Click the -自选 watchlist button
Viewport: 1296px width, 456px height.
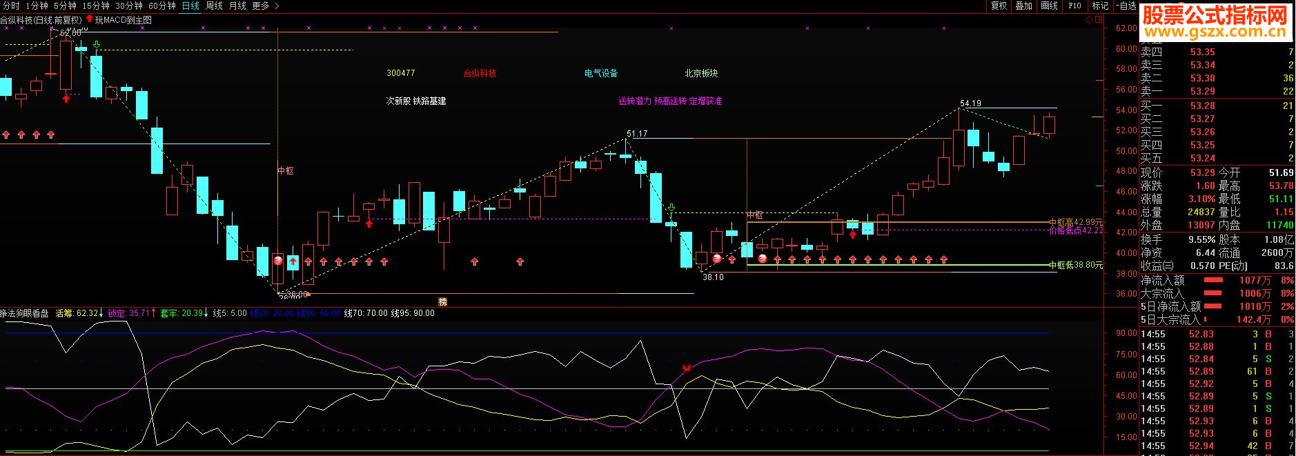tap(1126, 6)
